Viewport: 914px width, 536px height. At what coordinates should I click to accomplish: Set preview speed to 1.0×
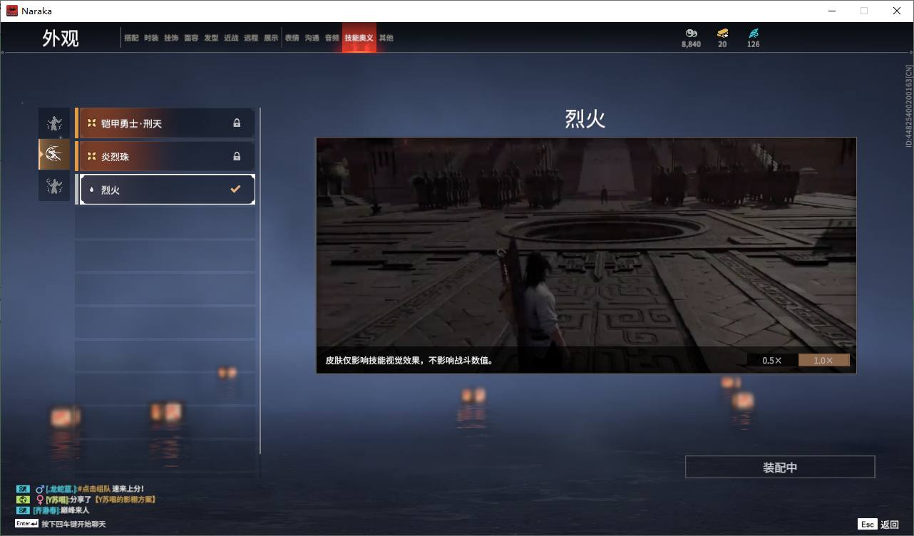point(823,360)
